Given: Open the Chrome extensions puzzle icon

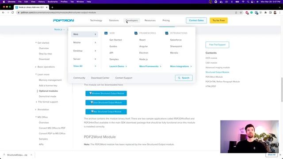Looking at the screenshot, I should click(x=265, y=12).
